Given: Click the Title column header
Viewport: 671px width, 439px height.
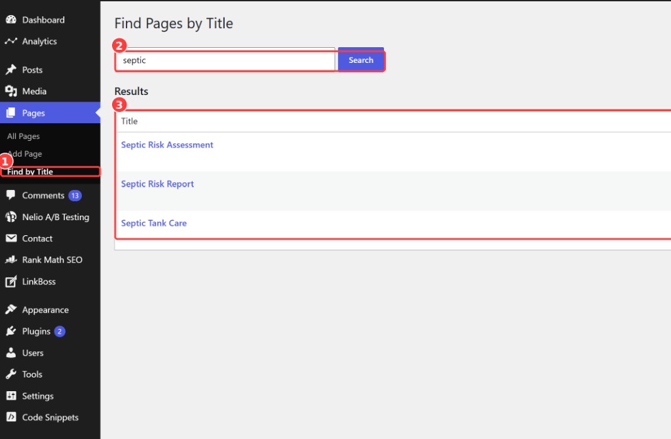Looking at the screenshot, I should (x=129, y=121).
